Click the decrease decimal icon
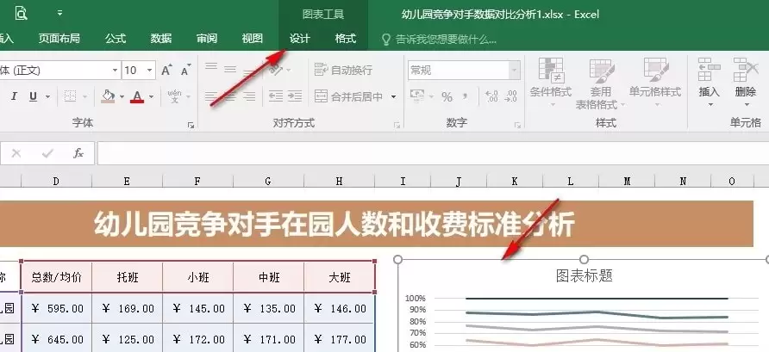769x352 pixels. (x=511, y=96)
